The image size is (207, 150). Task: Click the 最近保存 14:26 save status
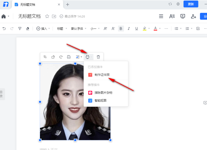tap(72, 16)
